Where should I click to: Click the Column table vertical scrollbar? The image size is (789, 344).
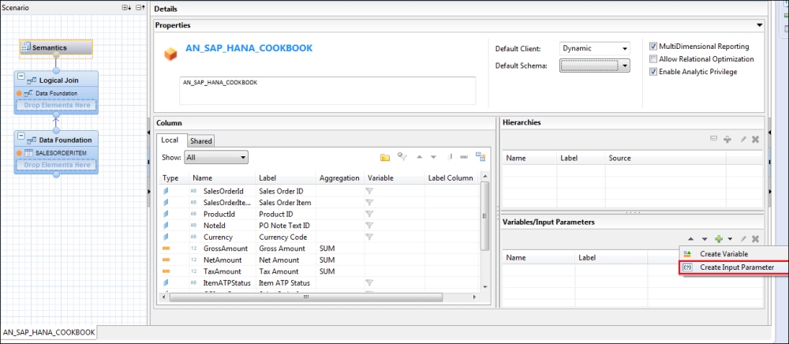pyautogui.click(x=485, y=216)
